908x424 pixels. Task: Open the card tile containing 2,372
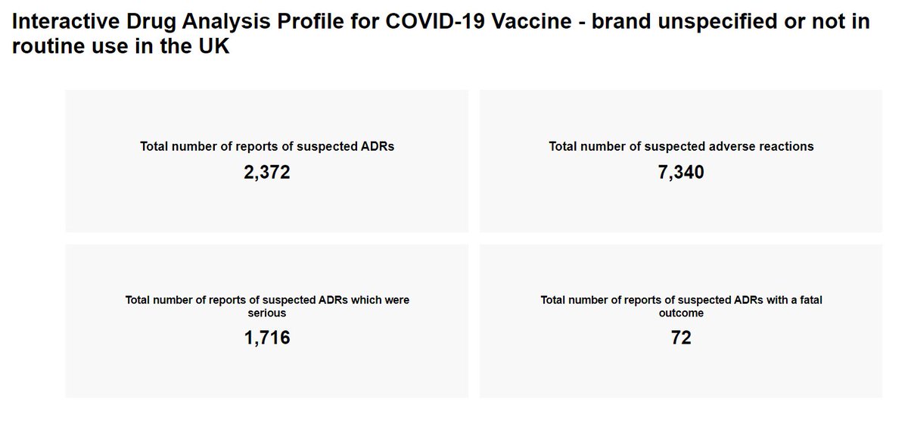(267, 204)
